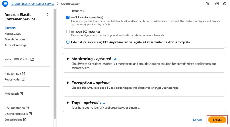Open Namespaces in the sidebar
The width and height of the screenshot is (230, 127).
[x=13, y=33]
